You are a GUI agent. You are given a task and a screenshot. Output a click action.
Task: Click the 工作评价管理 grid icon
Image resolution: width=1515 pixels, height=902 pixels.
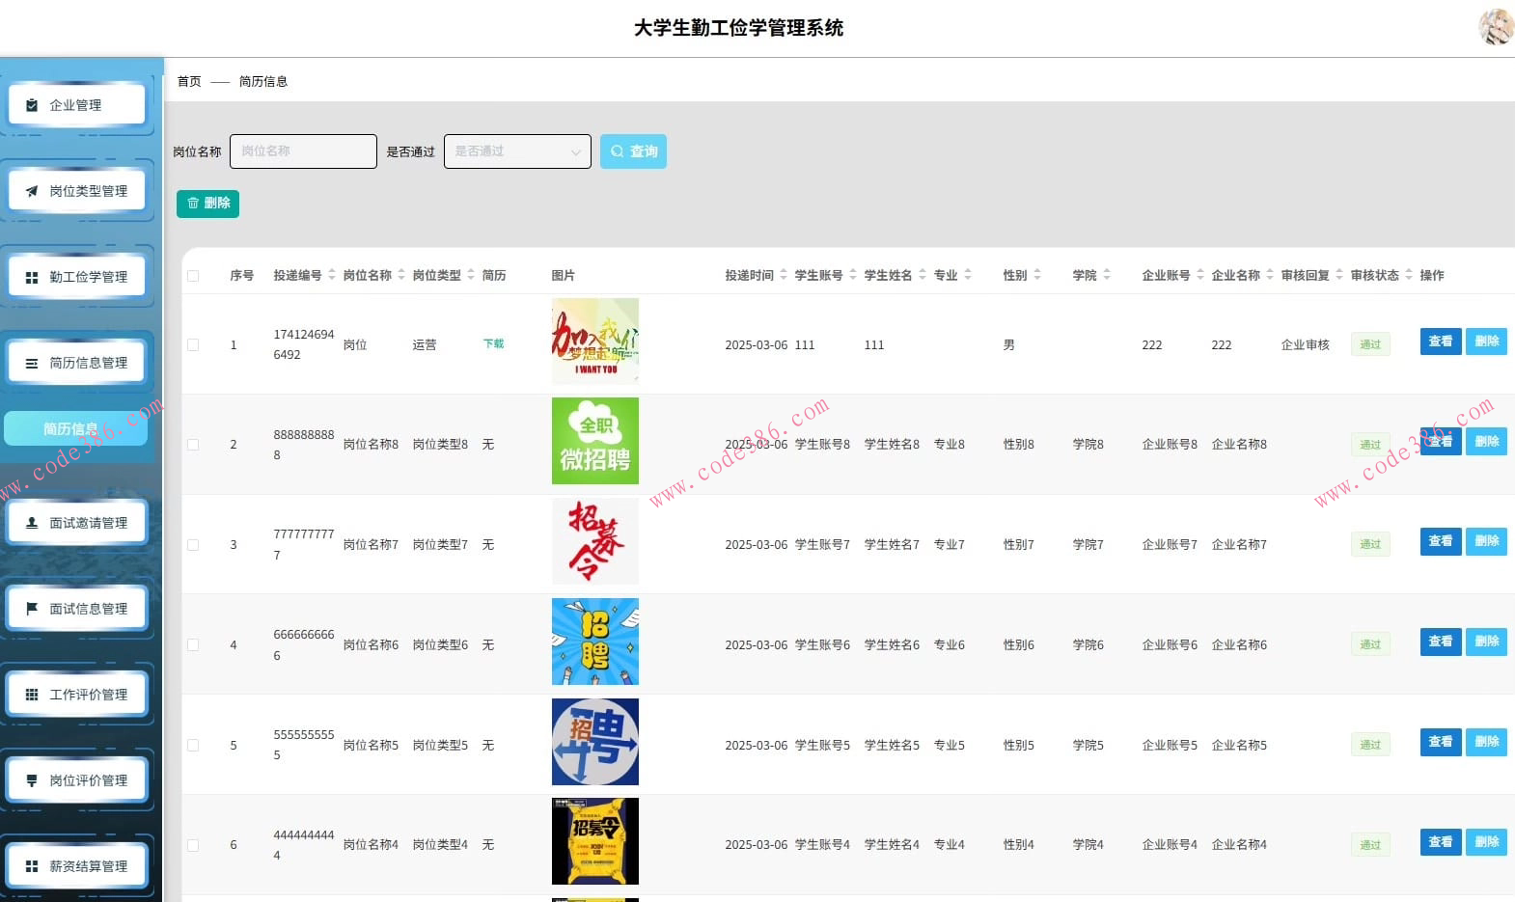[32, 695]
